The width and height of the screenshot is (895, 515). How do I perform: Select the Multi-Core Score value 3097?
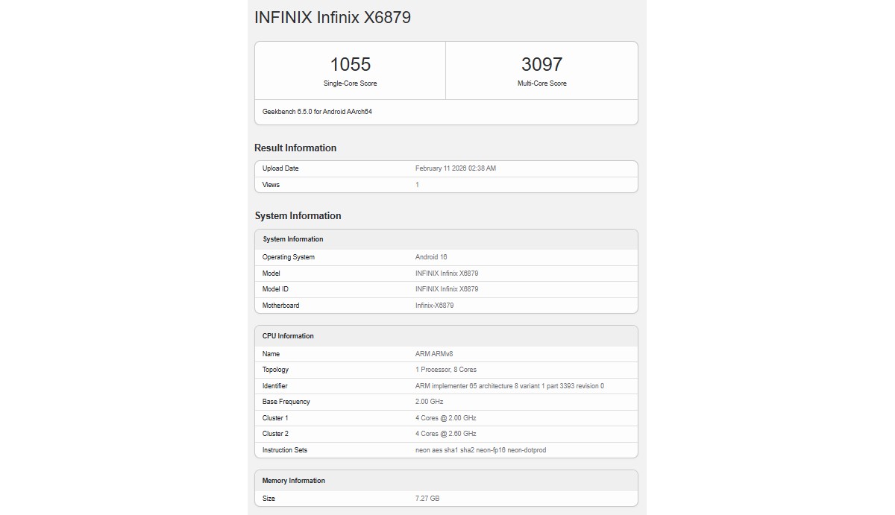(541, 64)
